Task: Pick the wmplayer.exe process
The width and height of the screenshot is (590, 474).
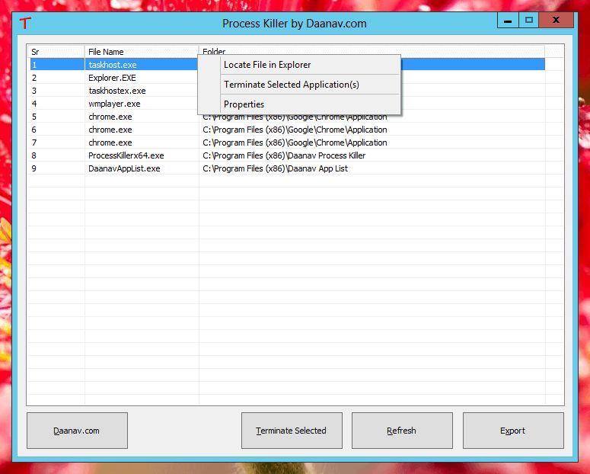Action: tap(114, 104)
